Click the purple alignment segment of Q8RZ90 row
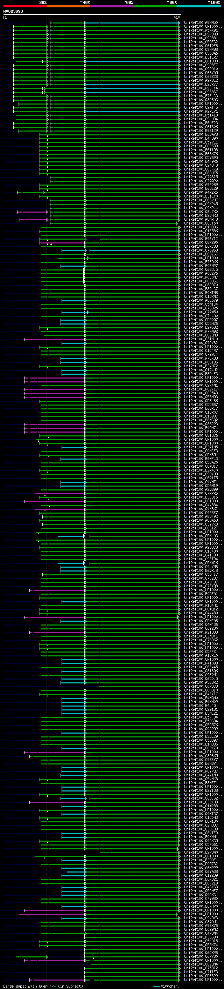Viewport: 224px width, 989px height. (x=62, y=243)
